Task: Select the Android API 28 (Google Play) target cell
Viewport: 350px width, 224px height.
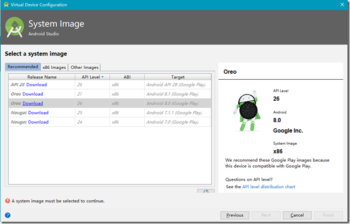Action: point(178,85)
